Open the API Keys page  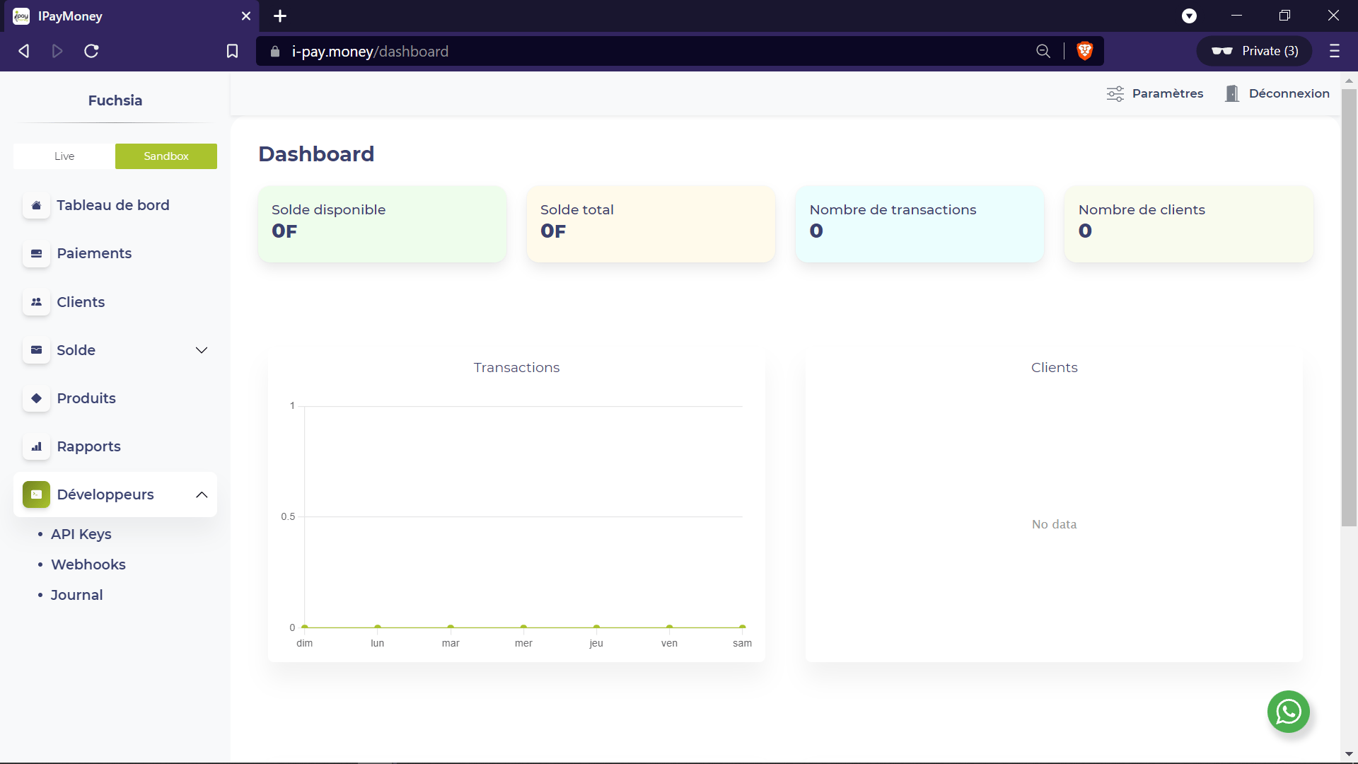81,534
